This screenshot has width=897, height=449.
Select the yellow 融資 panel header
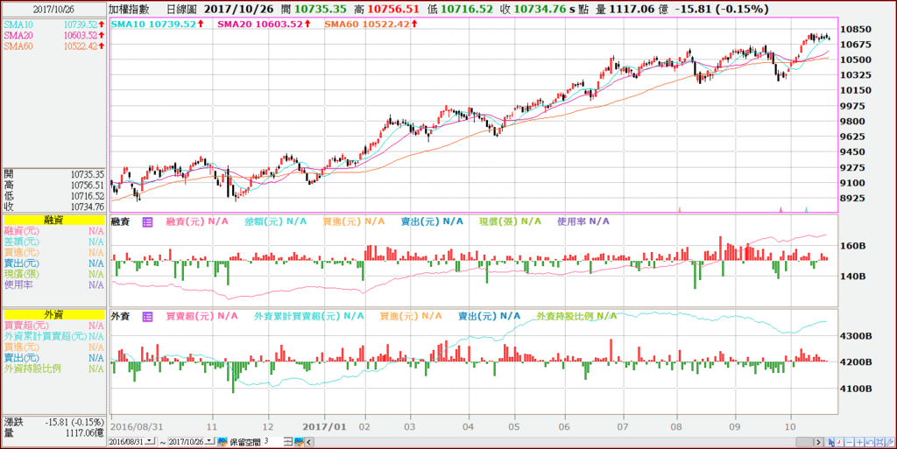[x=54, y=220]
